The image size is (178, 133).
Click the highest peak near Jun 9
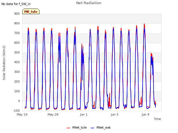click(x=144, y=24)
